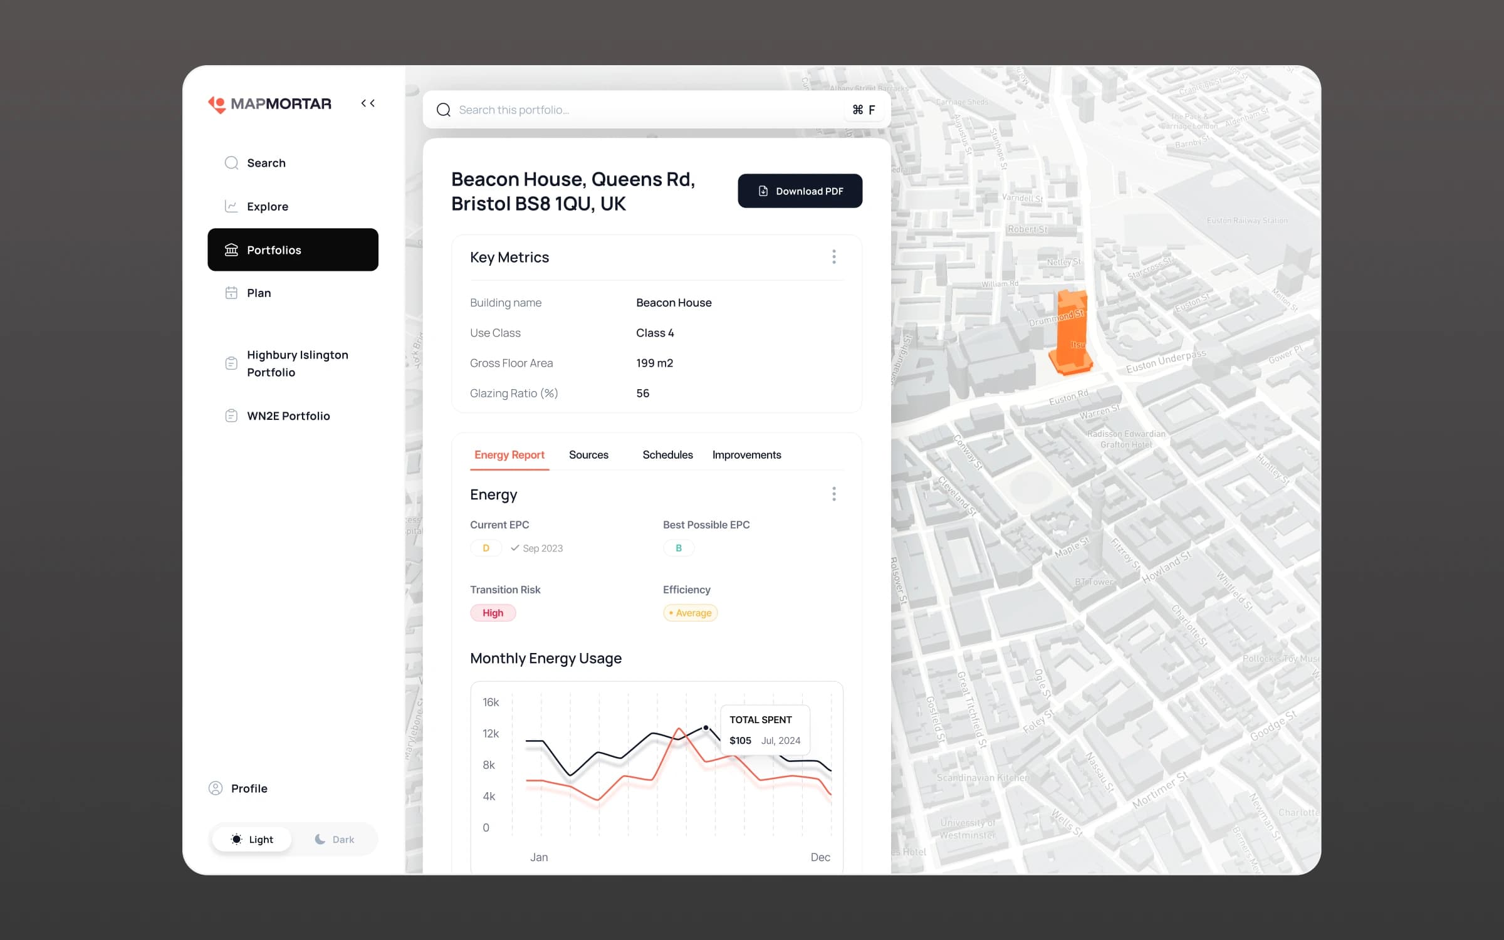The height and width of the screenshot is (940, 1504).
Task: Click the Portfolios building icon
Action: (x=231, y=250)
